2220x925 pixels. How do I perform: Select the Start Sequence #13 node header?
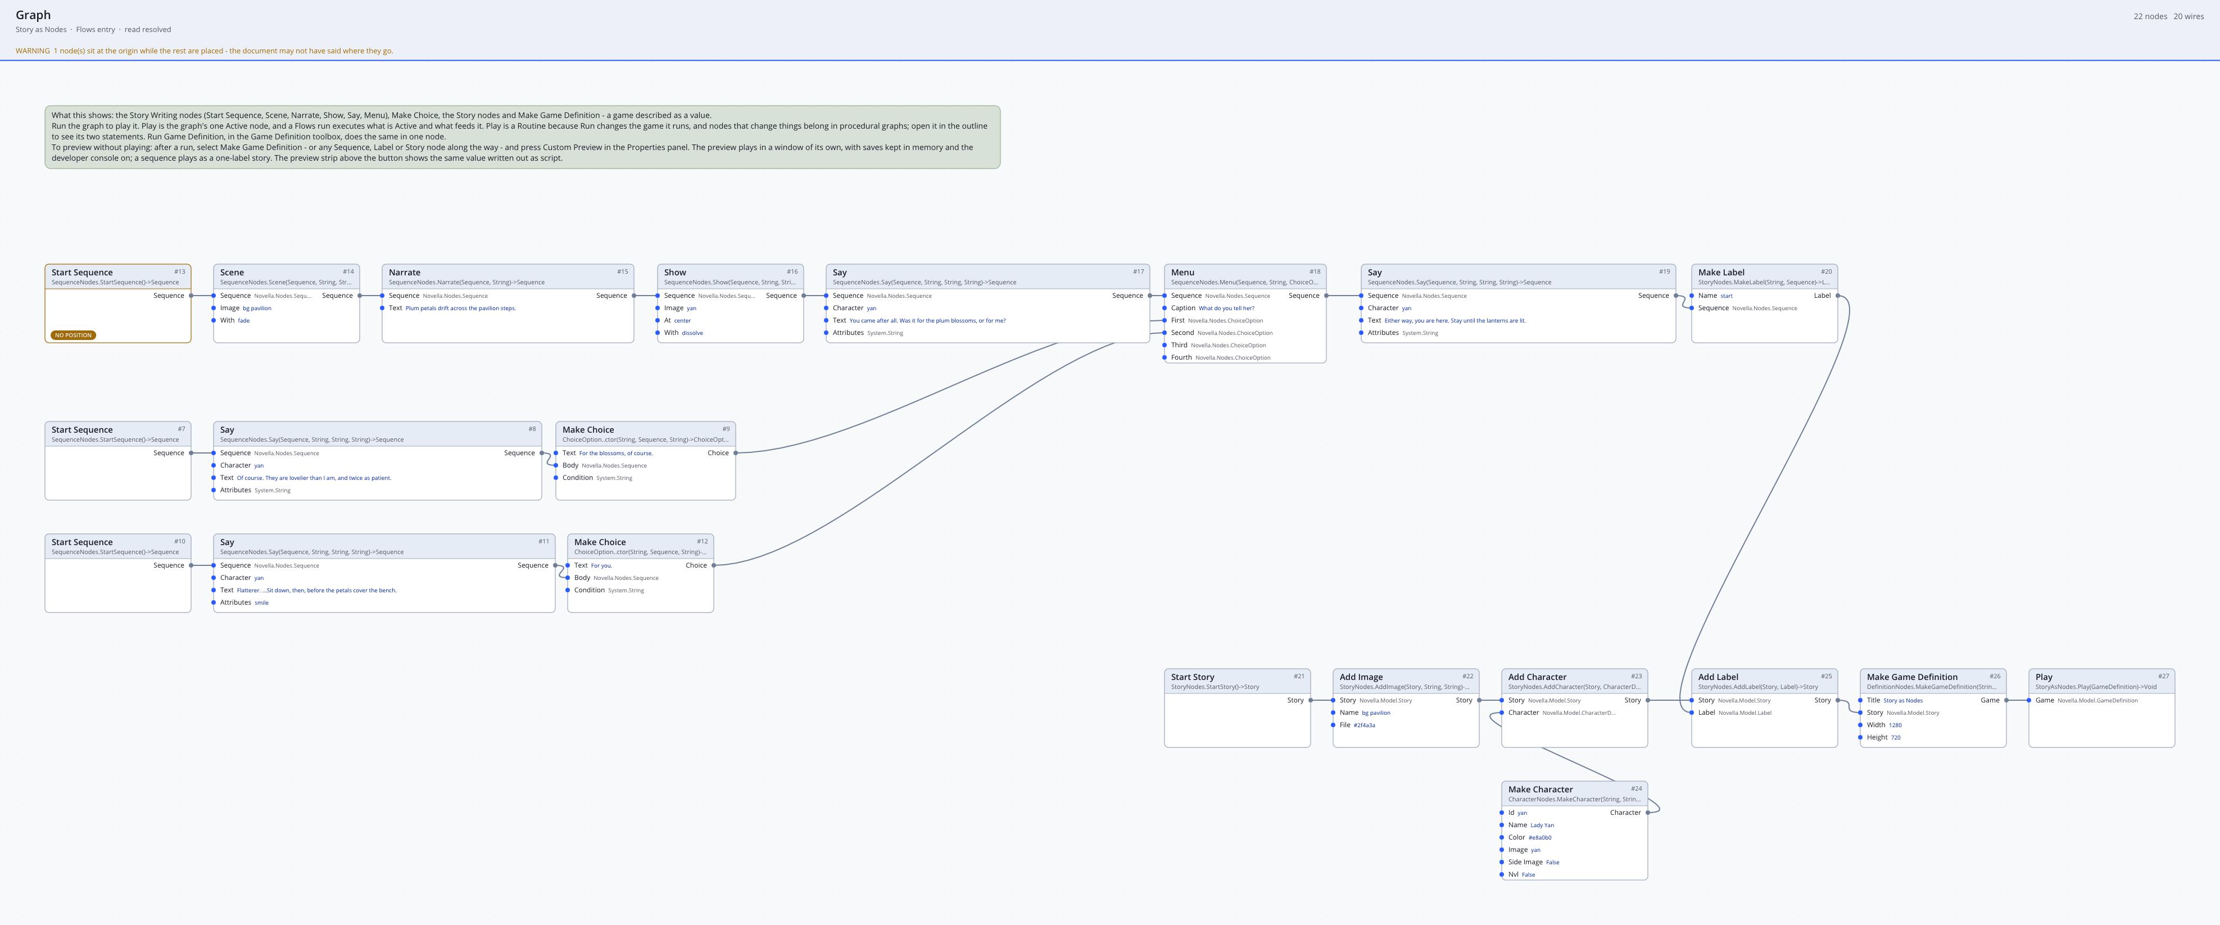117,276
